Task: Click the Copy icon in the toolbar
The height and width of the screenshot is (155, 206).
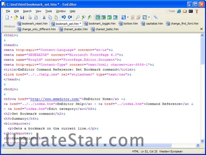Action: coord(50,17)
